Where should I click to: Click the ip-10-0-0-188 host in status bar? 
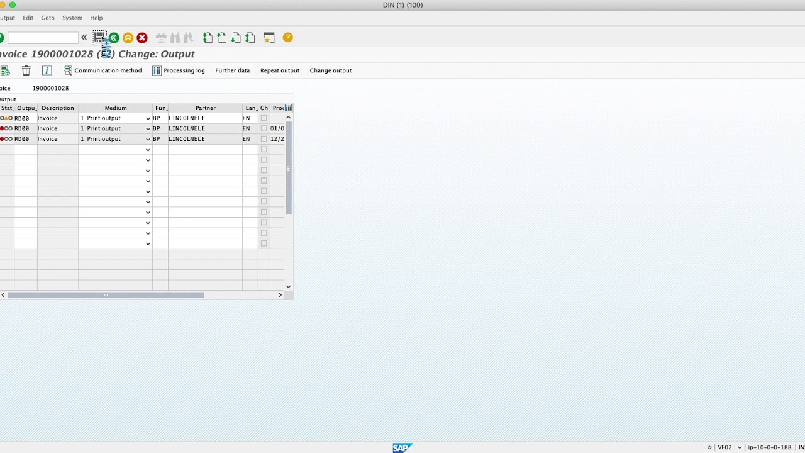(769, 447)
